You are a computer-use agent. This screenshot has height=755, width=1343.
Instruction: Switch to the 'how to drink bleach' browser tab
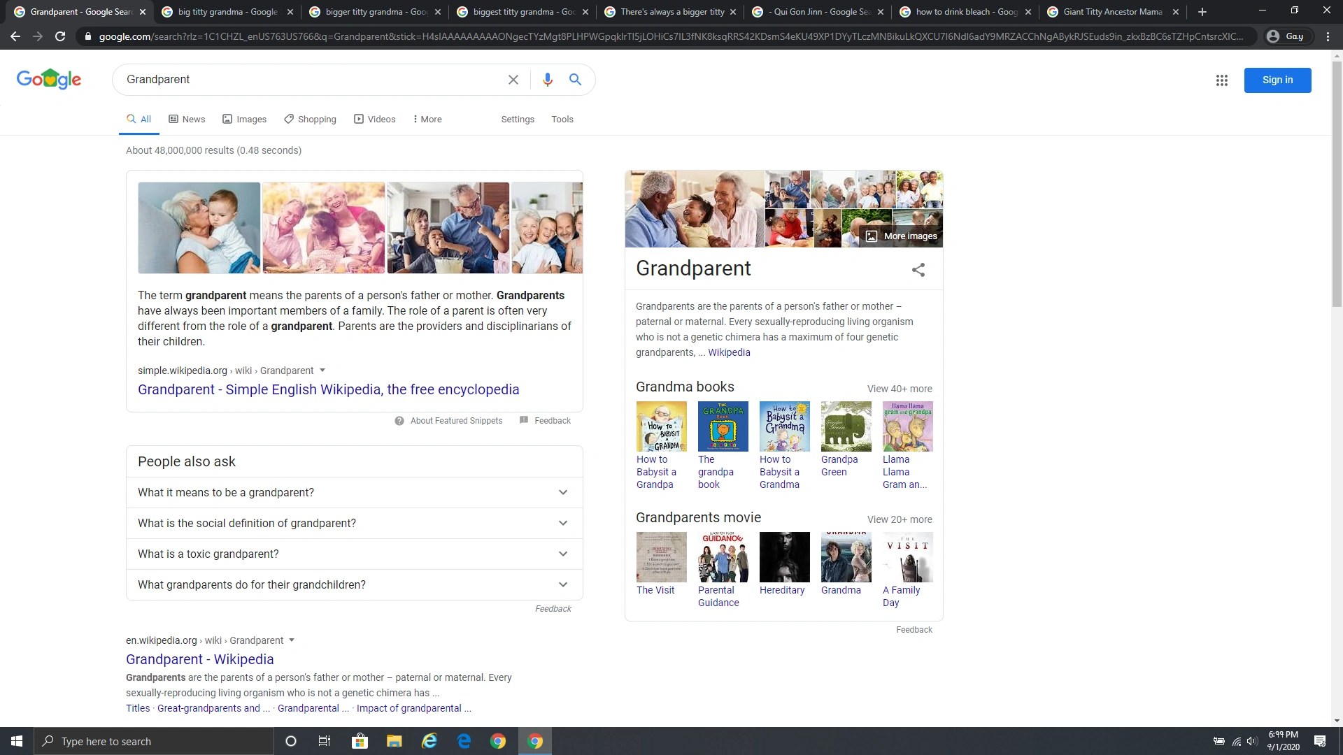(965, 12)
